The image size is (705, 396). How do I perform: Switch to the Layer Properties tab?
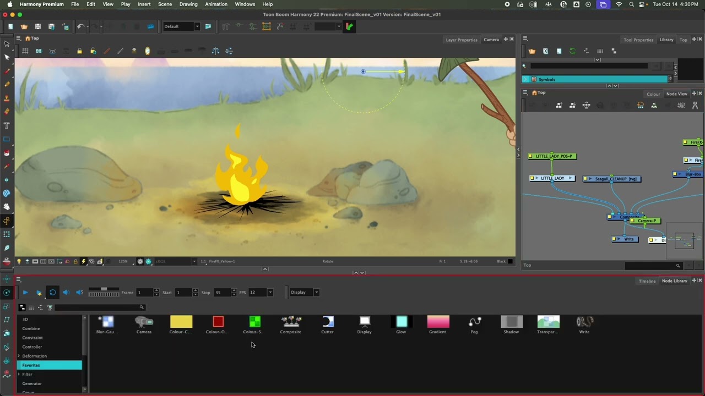[462, 40]
